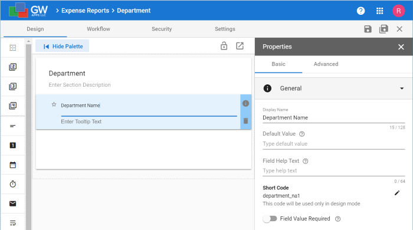
Task: Click the field info icon
Action: coord(245,103)
